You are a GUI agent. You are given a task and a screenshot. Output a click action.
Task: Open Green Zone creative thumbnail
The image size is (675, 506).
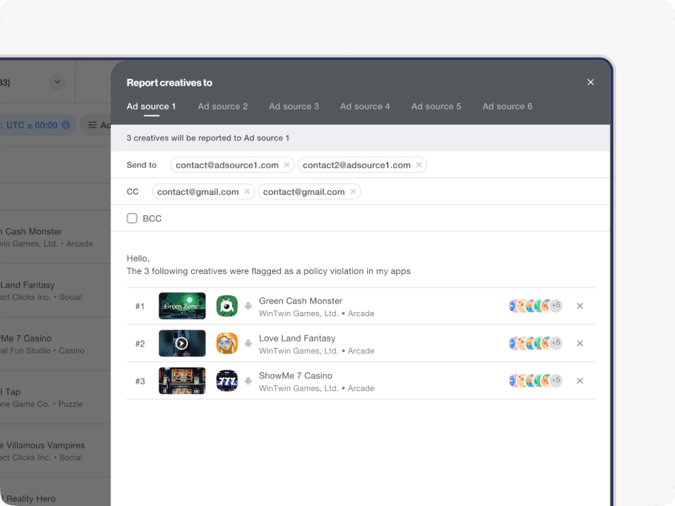pyautogui.click(x=182, y=306)
